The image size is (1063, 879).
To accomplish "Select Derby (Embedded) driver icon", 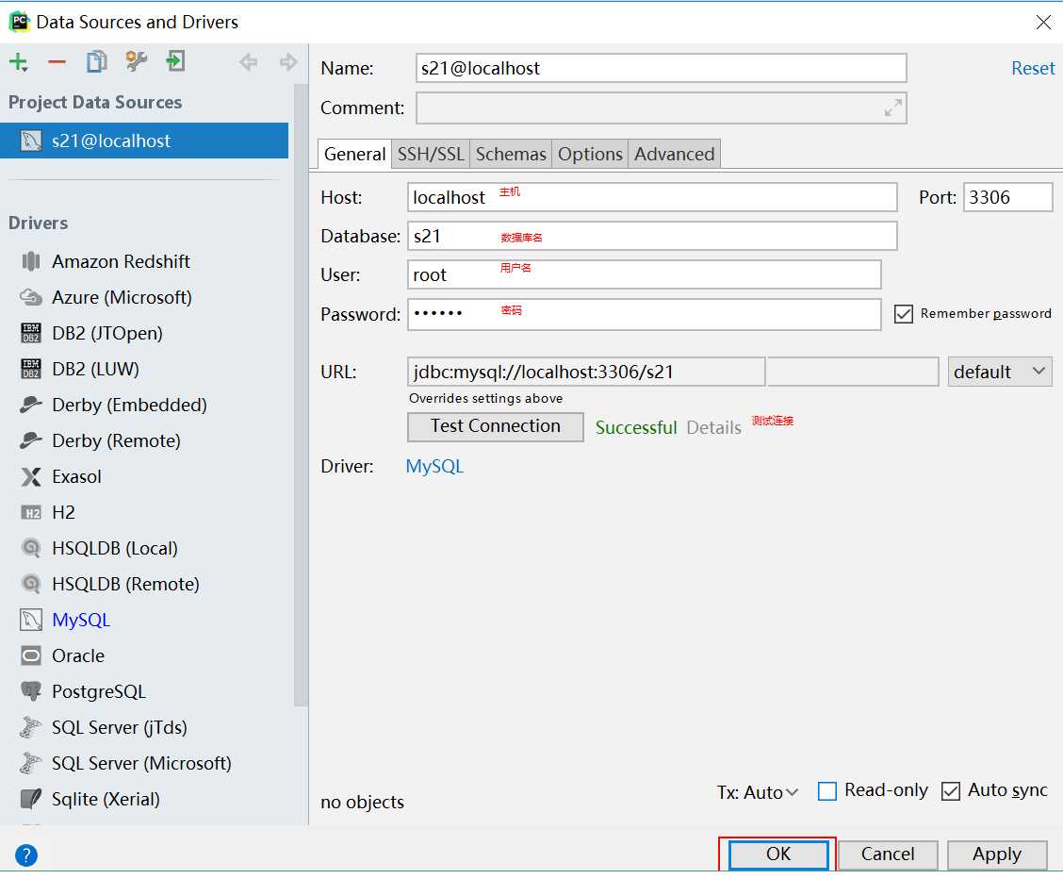I will click(31, 405).
